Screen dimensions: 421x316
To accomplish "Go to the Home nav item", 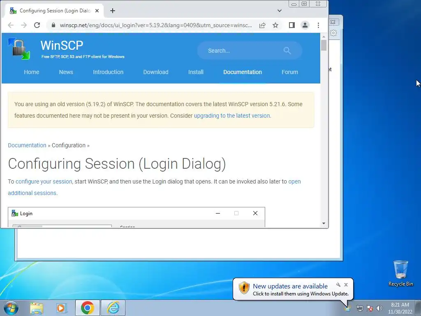I will [31, 72].
